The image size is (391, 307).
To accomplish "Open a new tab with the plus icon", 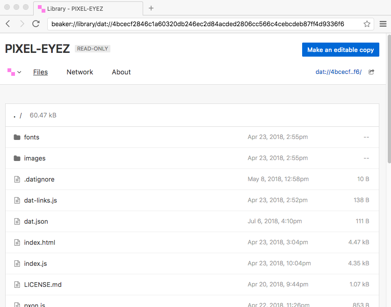I will [x=151, y=8].
